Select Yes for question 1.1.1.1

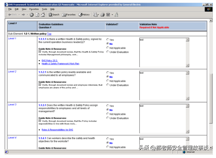coord(108,39)
